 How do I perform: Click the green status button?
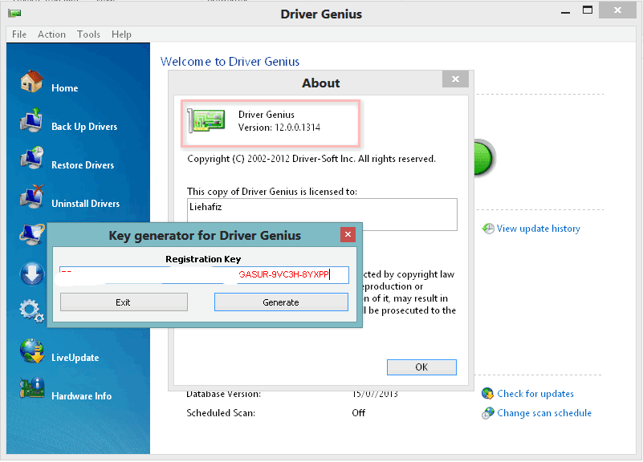point(483,159)
